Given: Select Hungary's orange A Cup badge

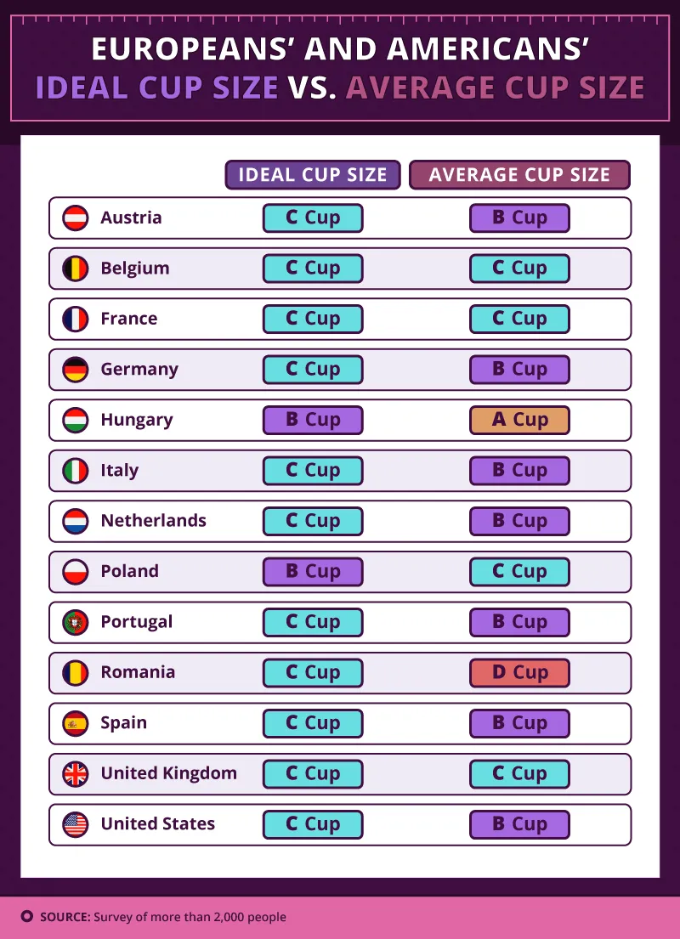Looking at the screenshot, I should 519,420.
